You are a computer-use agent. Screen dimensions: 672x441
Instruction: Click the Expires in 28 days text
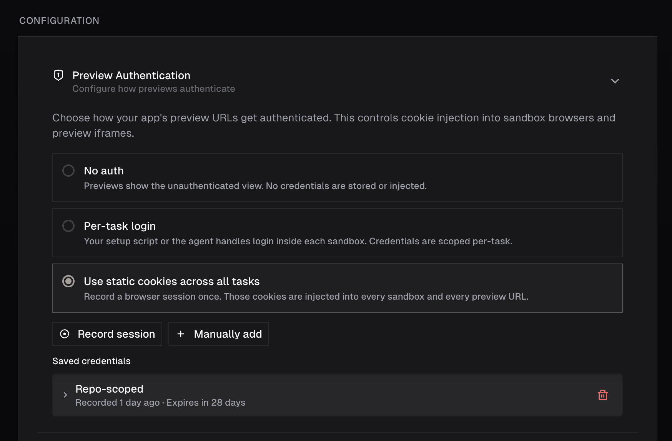tap(206, 403)
